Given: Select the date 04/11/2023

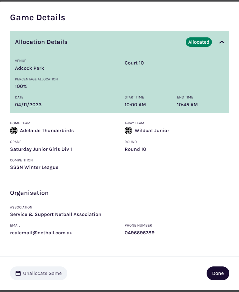Looking at the screenshot, I should [x=28, y=105].
